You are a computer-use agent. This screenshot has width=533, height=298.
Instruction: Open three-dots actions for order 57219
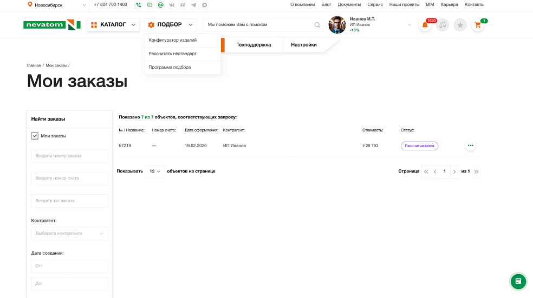[x=470, y=145]
